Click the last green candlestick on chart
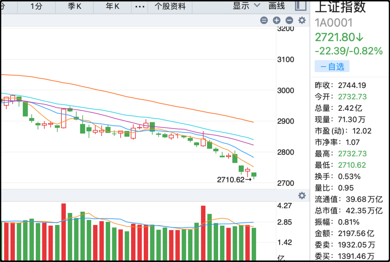The width and height of the screenshot is (390, 262). 254,175
